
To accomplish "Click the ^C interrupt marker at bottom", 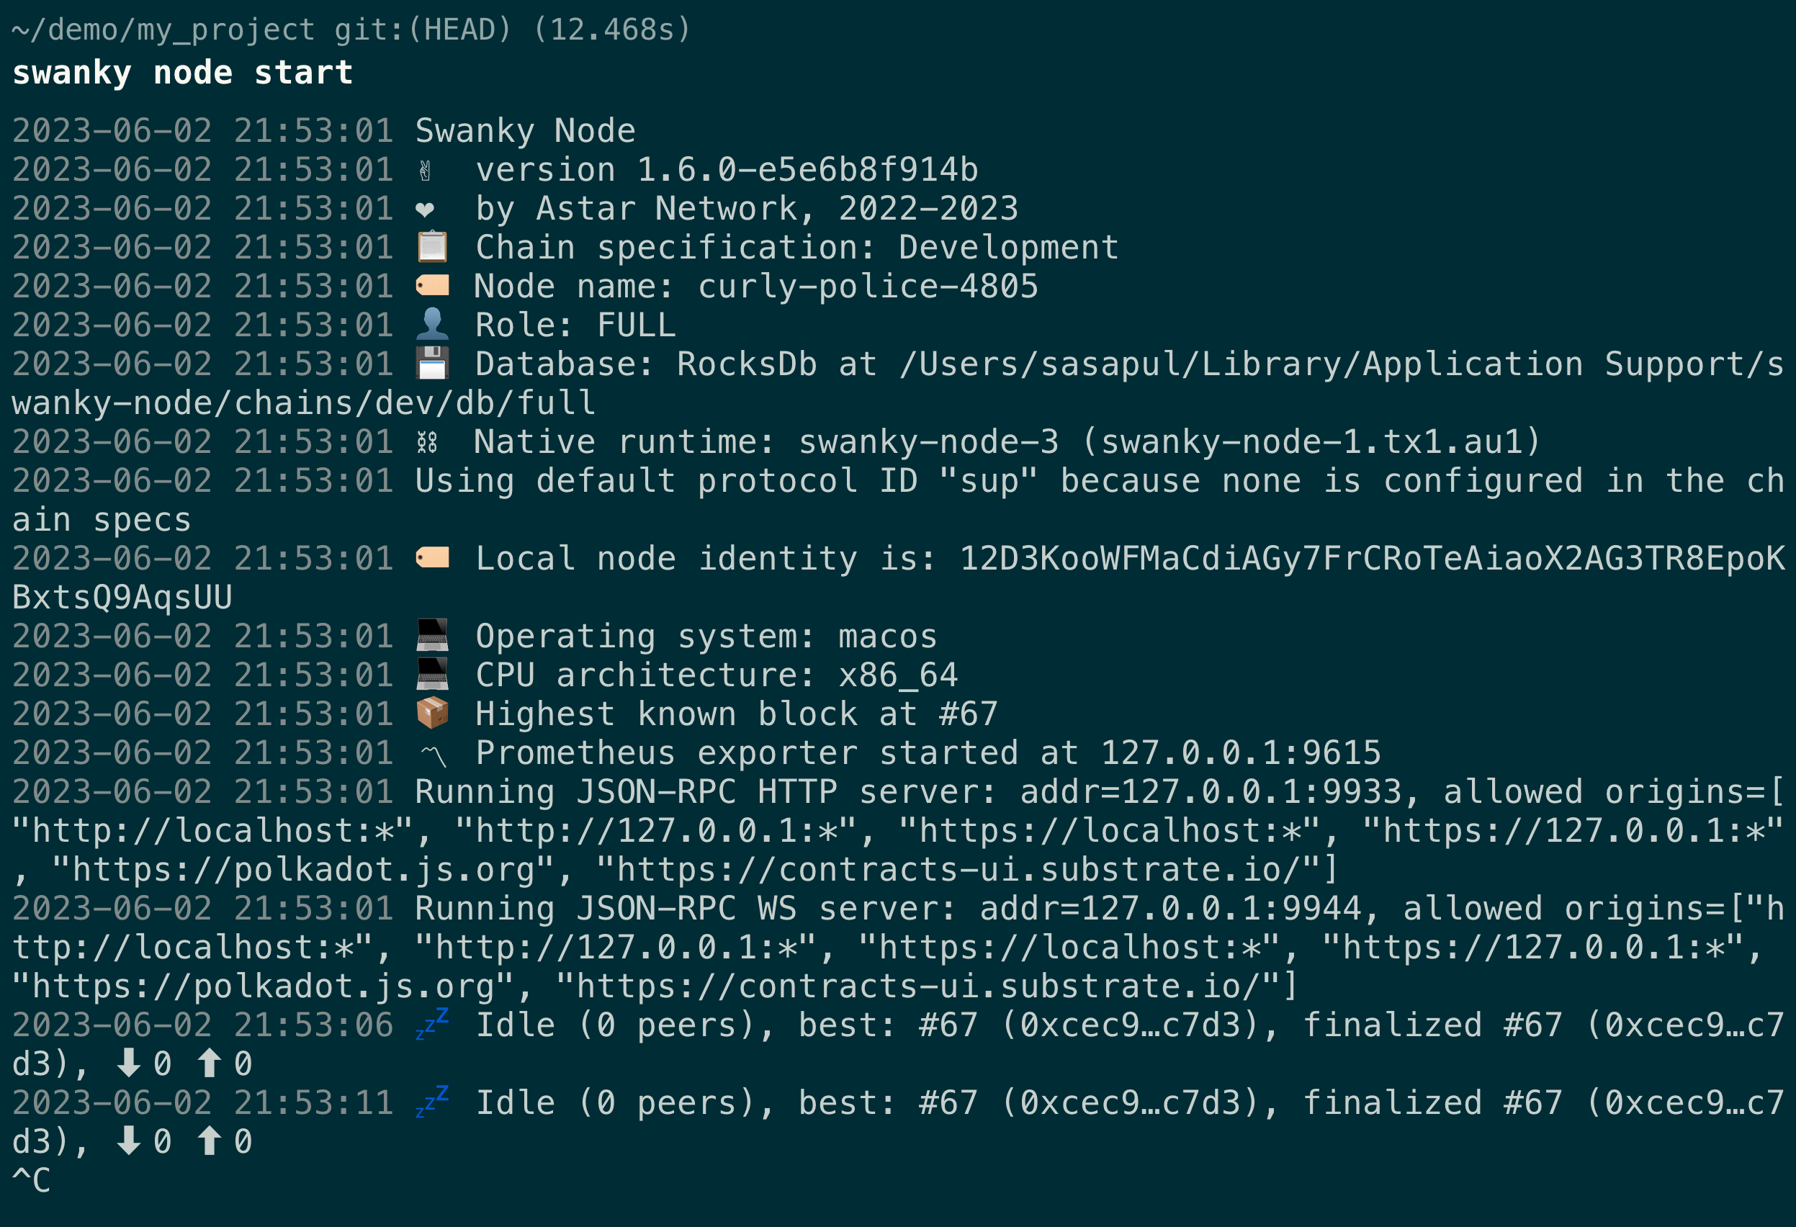I will [32, 1180].
